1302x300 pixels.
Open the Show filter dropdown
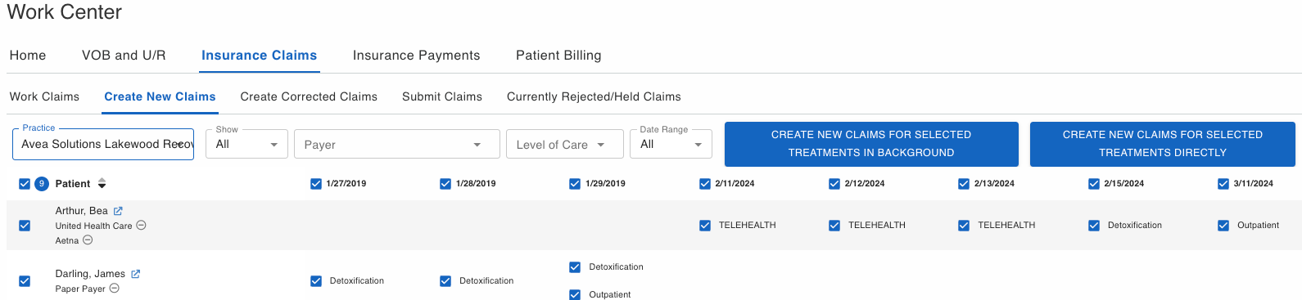coord(246,144)
